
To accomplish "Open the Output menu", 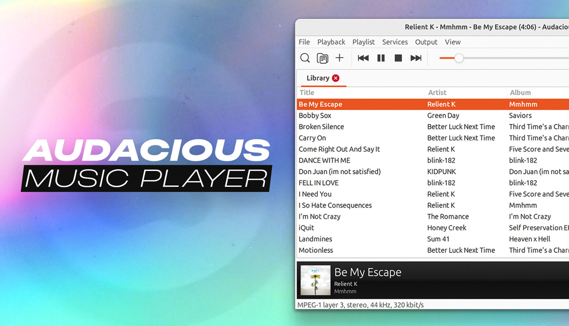I will pyautogui.click(x=426, y=42).
